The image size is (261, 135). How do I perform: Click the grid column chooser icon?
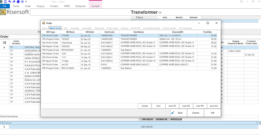pos(4,42)
